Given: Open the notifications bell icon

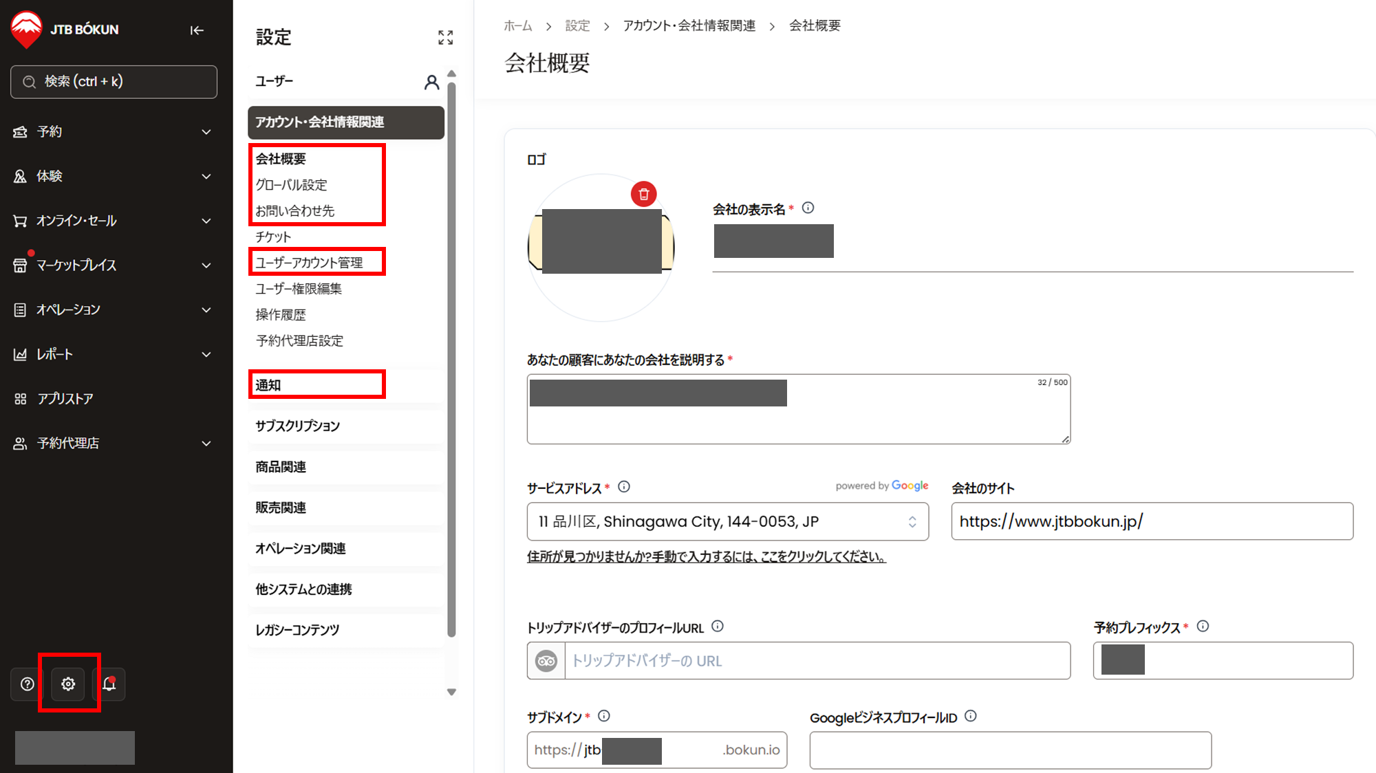Looking at the screenshot, I should tap(109, 684).
